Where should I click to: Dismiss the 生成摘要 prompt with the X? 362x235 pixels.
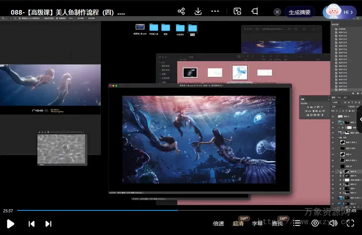click(x=277, y=12)
